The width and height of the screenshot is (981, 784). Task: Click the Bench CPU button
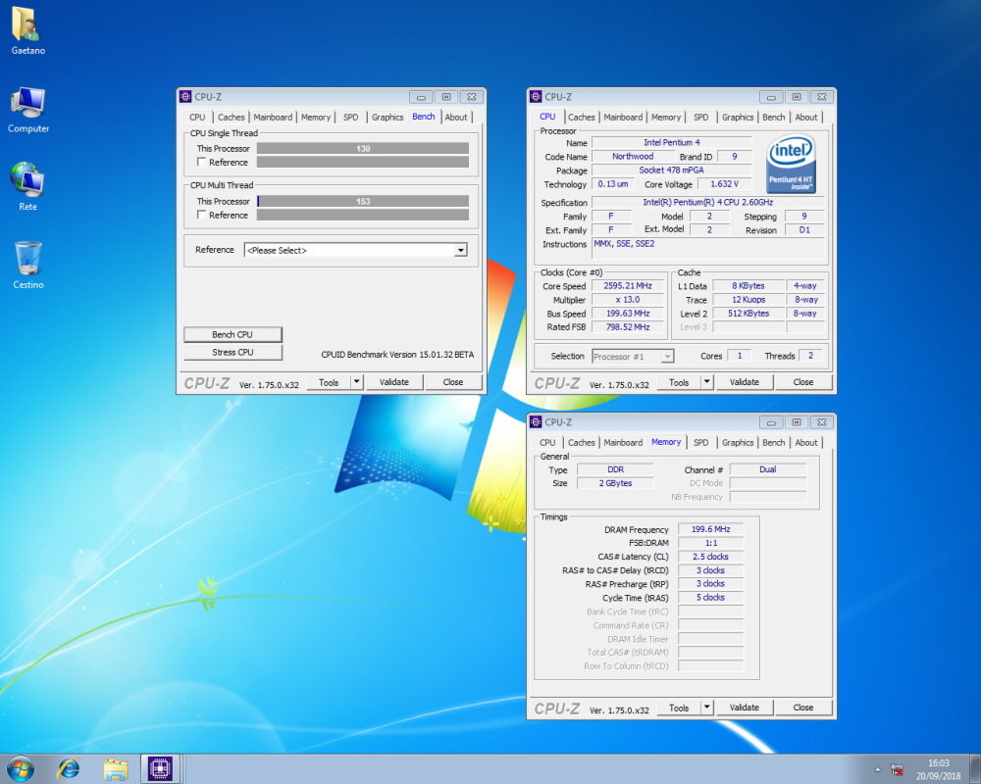tap(232, 333)
